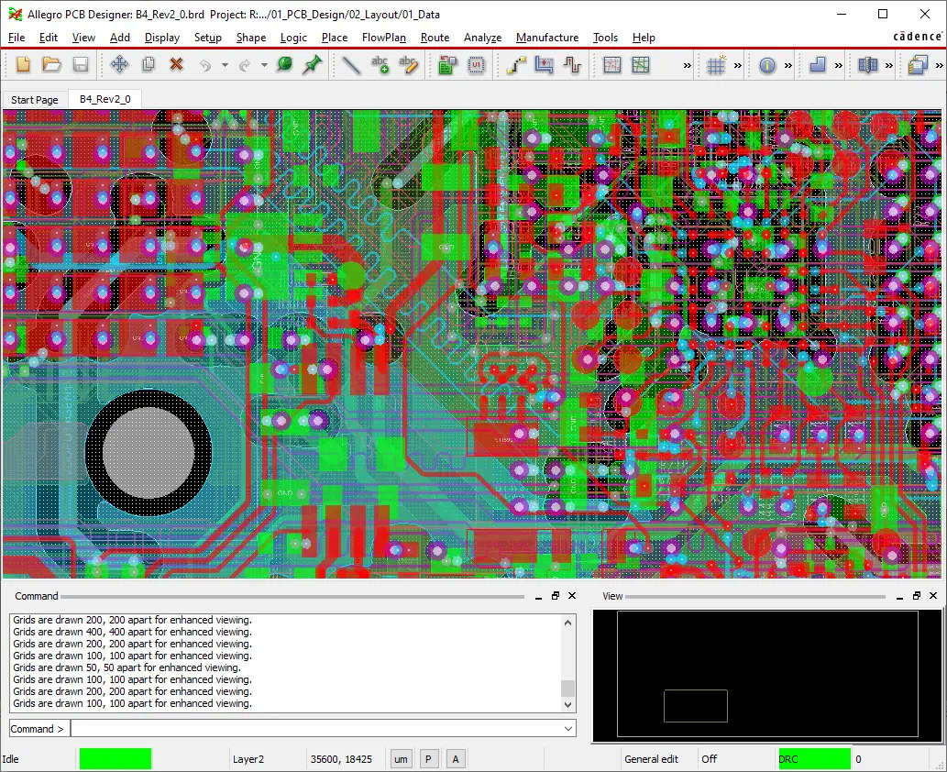Open the Route menu
This screenshot has width=947, height=772.
pos(435,38)
